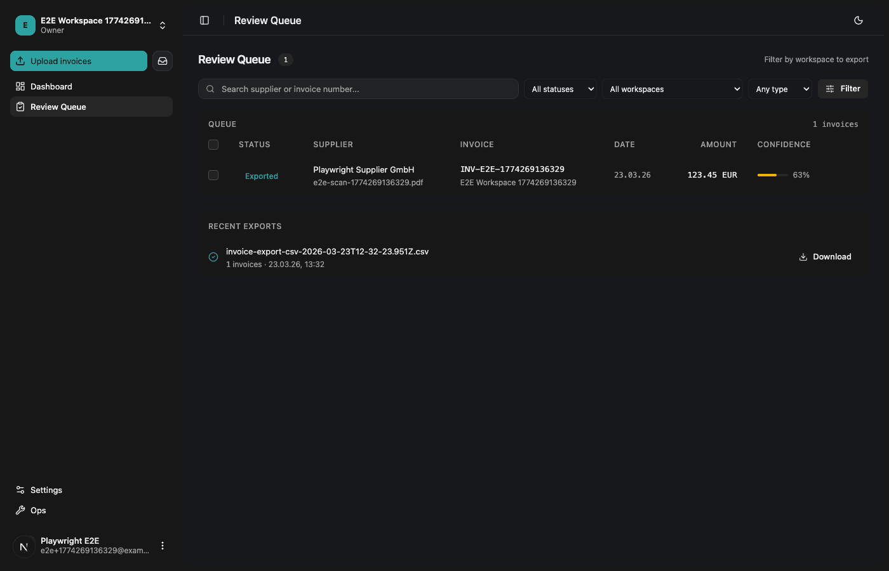Click the 63% confidence progress bar
889x571 pixels.
pos(772,175)
